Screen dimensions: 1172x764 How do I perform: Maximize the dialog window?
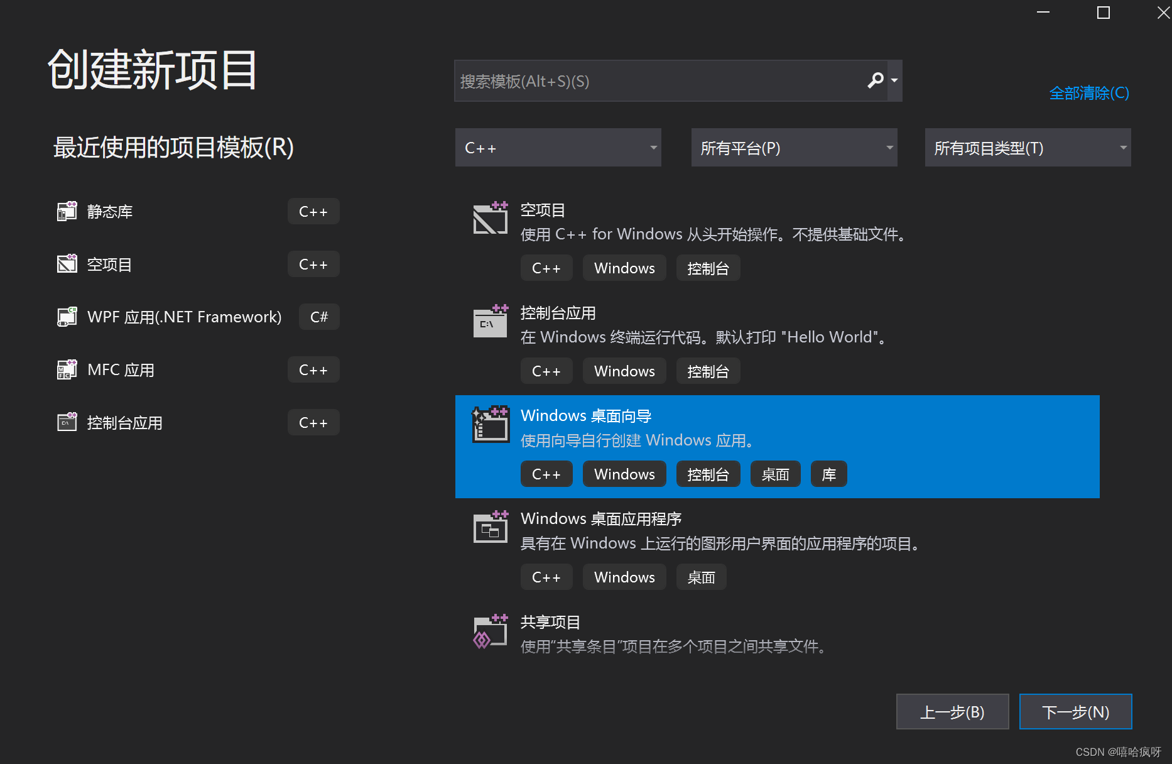pyautogui.click(x=1104, y=13)
